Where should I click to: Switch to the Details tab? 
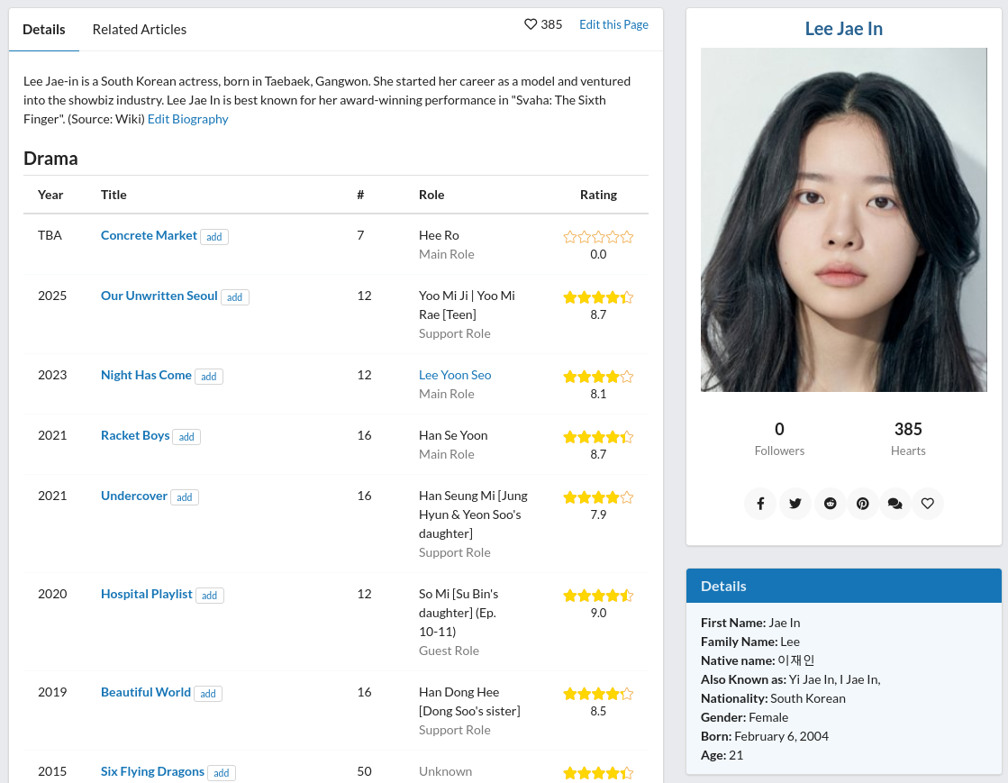coord(44,30)
